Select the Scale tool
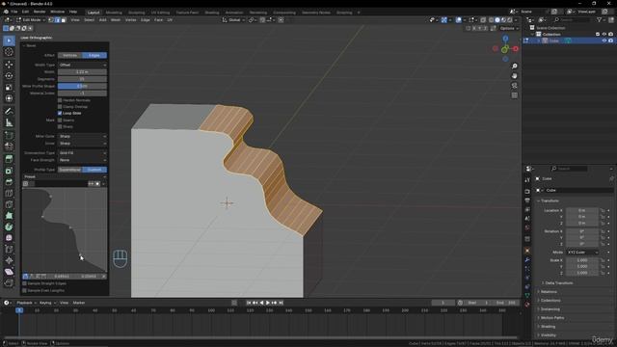Image resolution: width=617 pixels, height=347 pixels. pos(9,87)
